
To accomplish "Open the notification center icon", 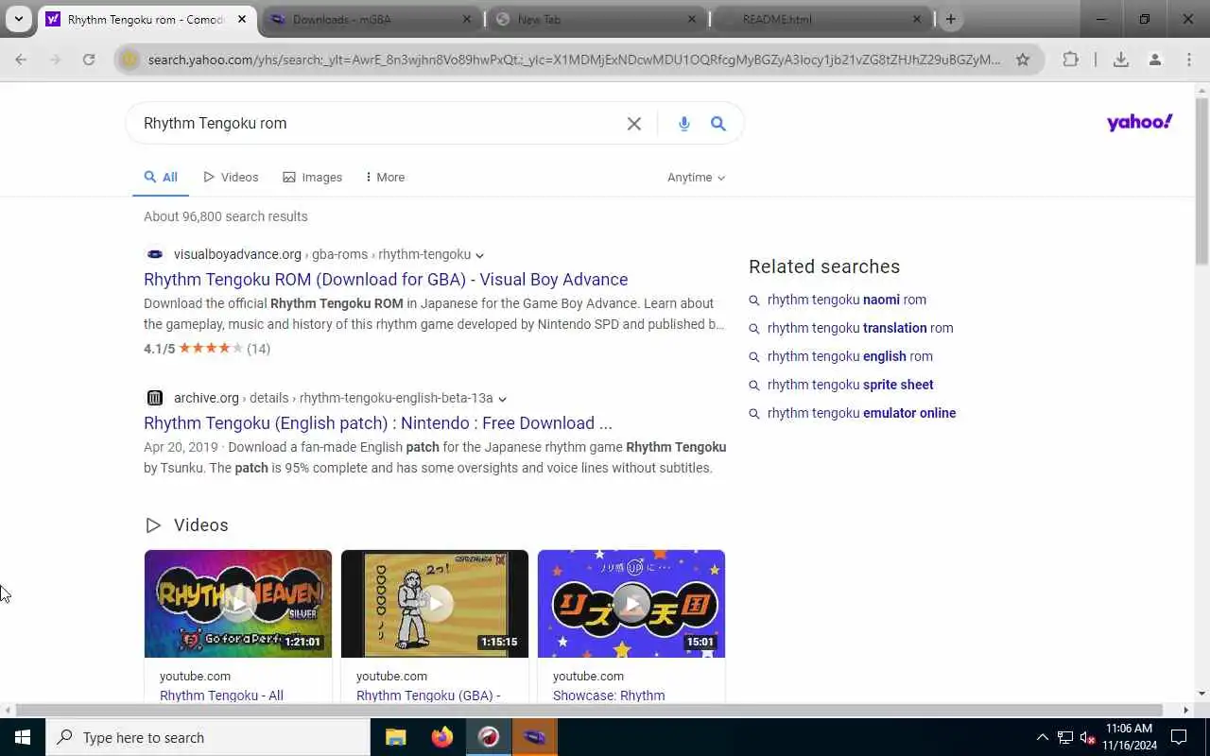I will (x=1179, y=737).
